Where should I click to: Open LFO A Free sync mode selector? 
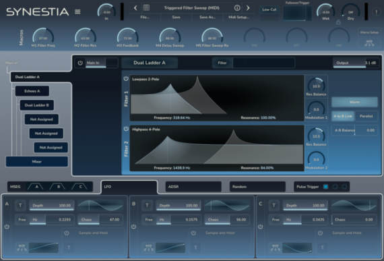[x=22, y=220]
